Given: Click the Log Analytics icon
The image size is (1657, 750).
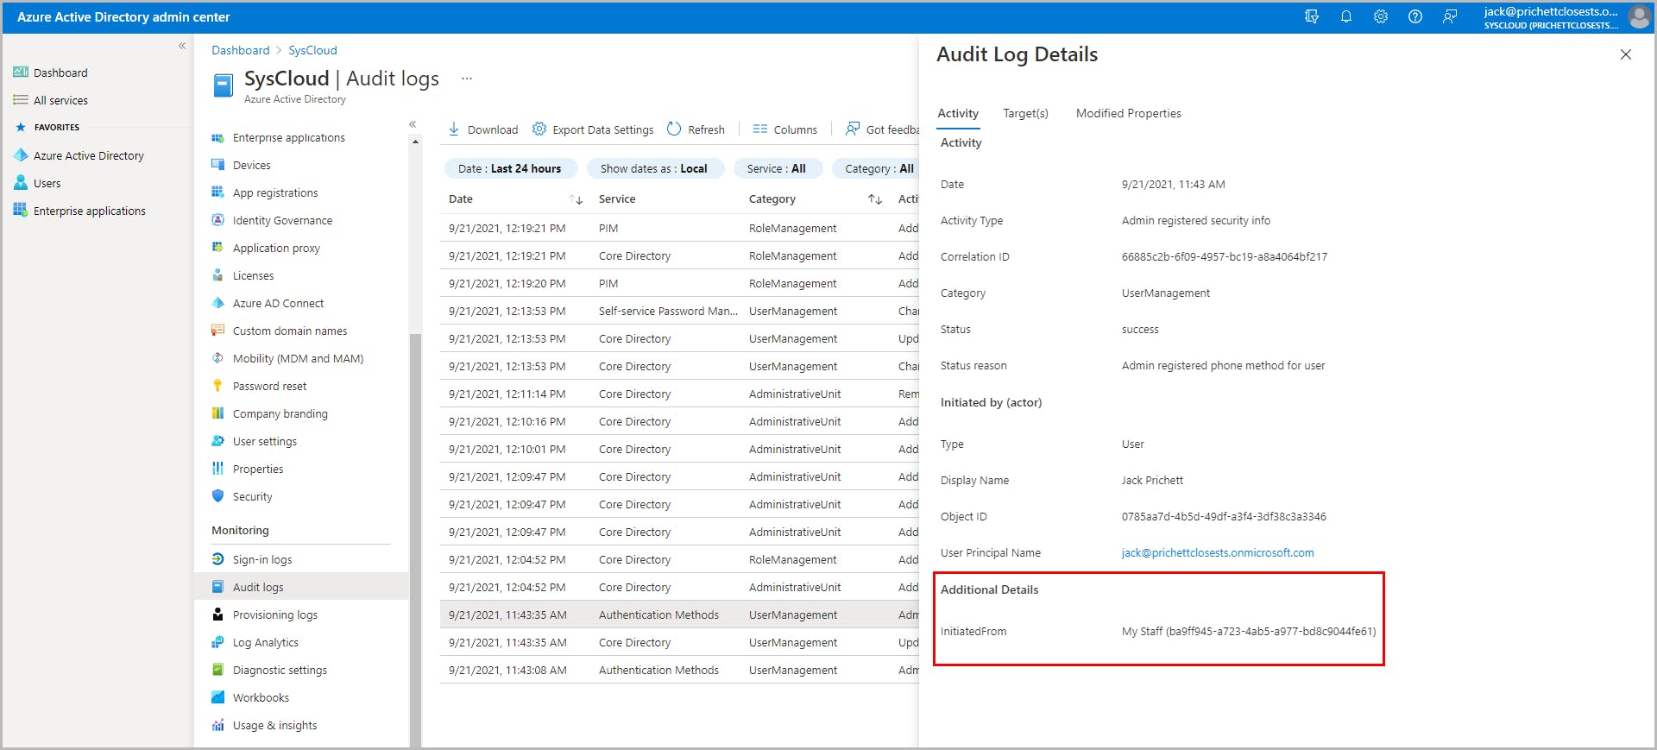Looking at the screenshot, I should click(x=217, y=642).
